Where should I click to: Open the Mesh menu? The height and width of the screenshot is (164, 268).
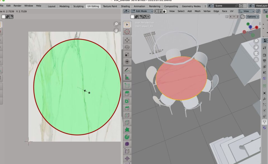(x=197, y=11)
